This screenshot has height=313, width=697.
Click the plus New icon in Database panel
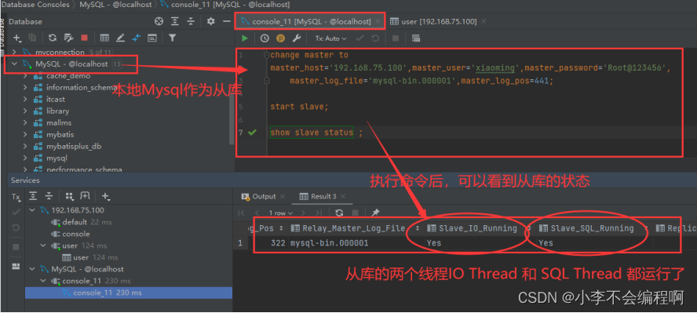pos(17,38)
